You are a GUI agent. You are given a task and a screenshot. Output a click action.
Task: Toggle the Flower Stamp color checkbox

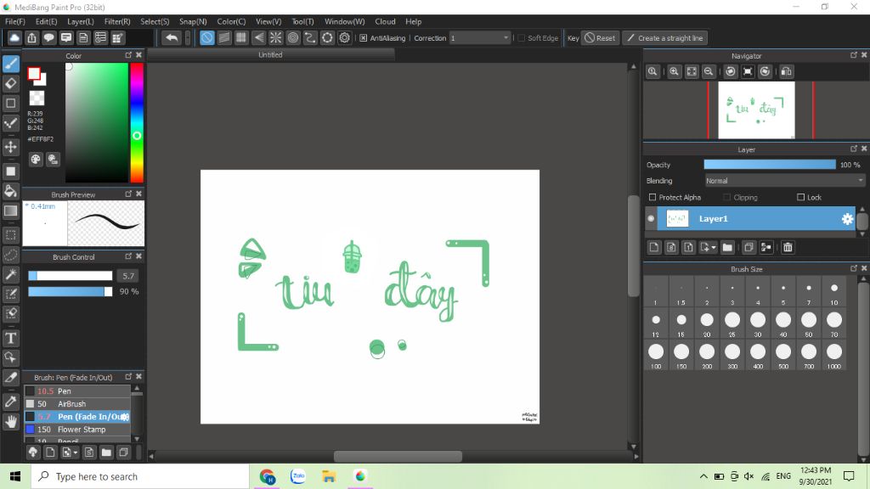pos(30,429)
